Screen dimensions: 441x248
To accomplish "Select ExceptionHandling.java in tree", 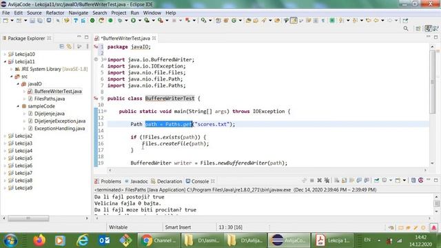I will click(x=60, y=128).
